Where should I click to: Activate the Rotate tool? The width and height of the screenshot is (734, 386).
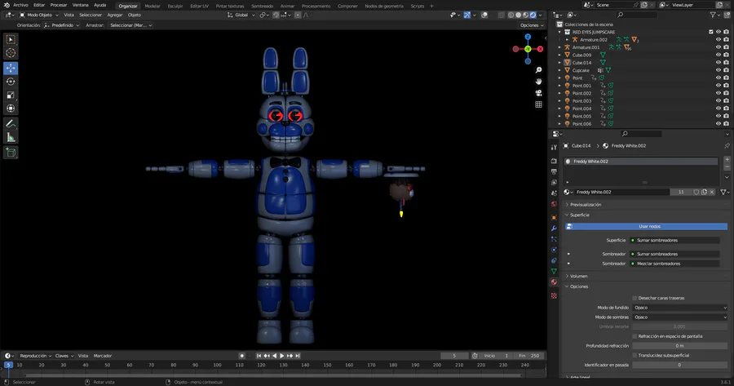pyautogui.click(x=11, y=82)
